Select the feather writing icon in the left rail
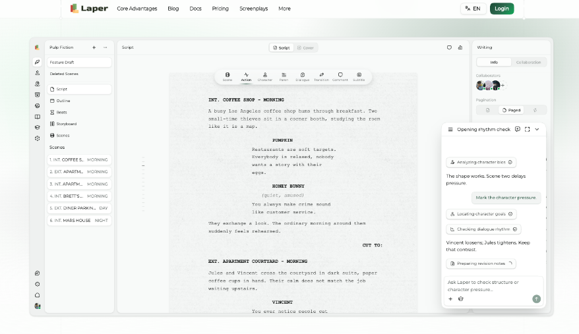This screenshot has width=579, height=334. [37, 62]
